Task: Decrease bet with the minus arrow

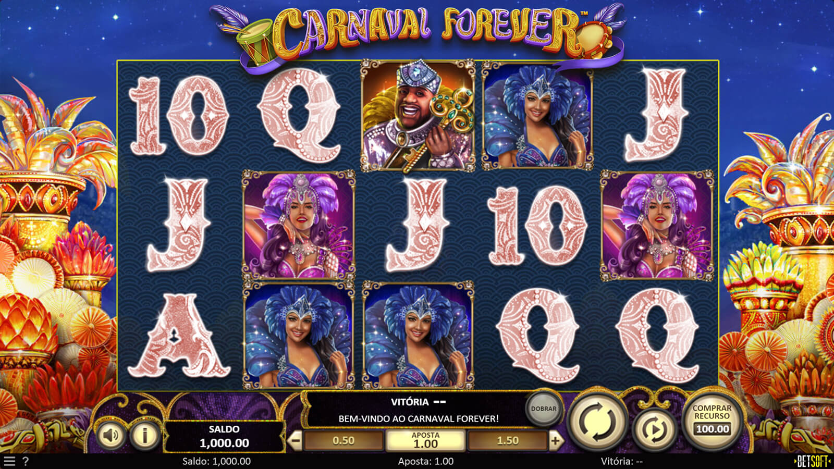Action: coord(295,441)
